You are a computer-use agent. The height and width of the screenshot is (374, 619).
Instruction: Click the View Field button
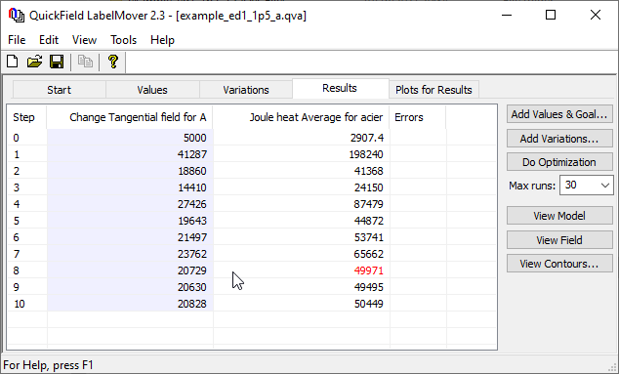[x=559, y=240]
